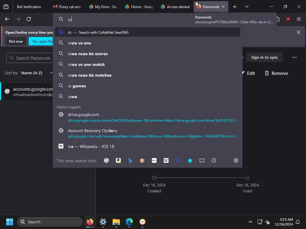This screenshot has width=306, height=229.
Task: Remove the saved login
Action: [276, 73]
